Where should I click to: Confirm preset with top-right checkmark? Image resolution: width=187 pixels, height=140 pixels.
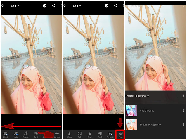(x=184, y=6)
